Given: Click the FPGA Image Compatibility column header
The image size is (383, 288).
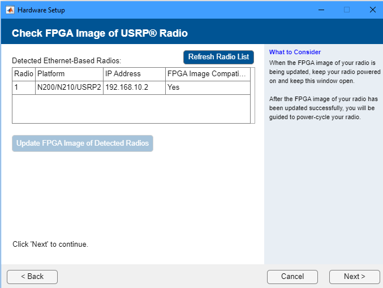Looking at the screenshot, I should click(x=207, y=74).
